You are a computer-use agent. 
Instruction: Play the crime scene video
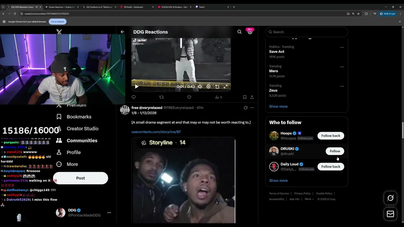136,86
